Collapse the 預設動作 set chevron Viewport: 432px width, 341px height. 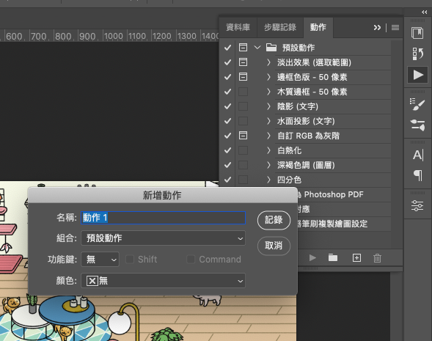[257, 48]
